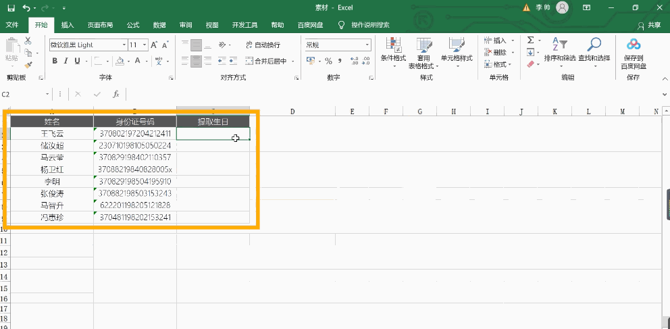The image size is (670, 329).
Task: Toggle align right button
Action: 207,61
